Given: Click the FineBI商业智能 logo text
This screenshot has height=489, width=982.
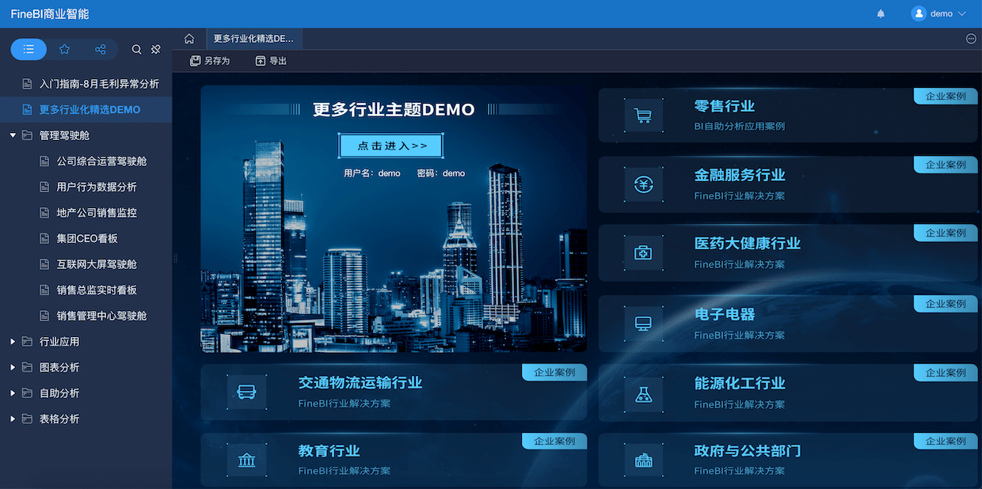Looking at the screenshot, I should coord(50,13).
